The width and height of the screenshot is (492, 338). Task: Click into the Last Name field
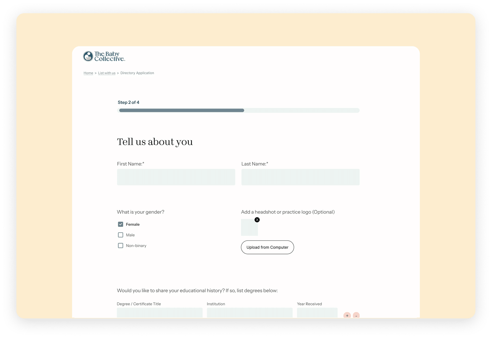pos(300,177)
